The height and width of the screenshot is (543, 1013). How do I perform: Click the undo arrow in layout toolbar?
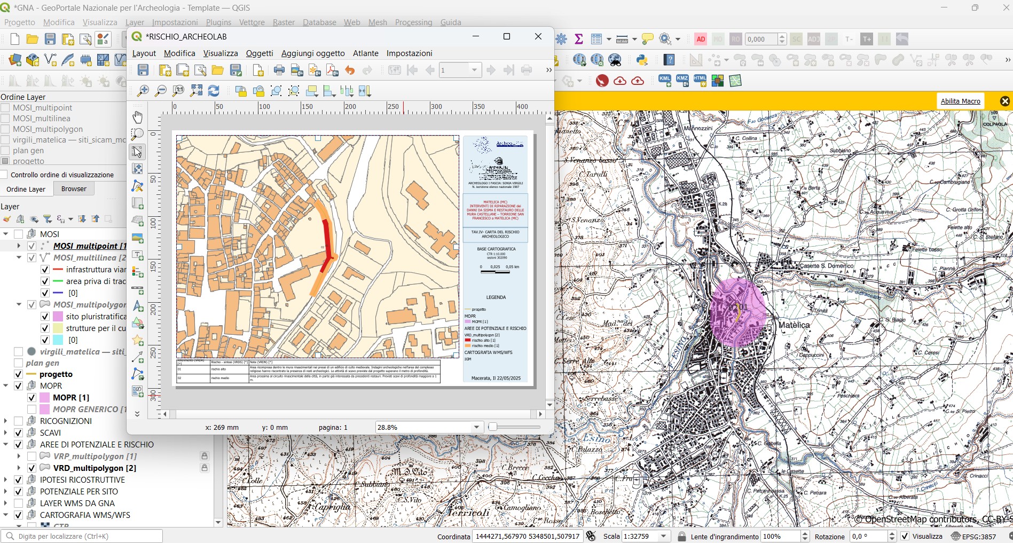point(350,70)
